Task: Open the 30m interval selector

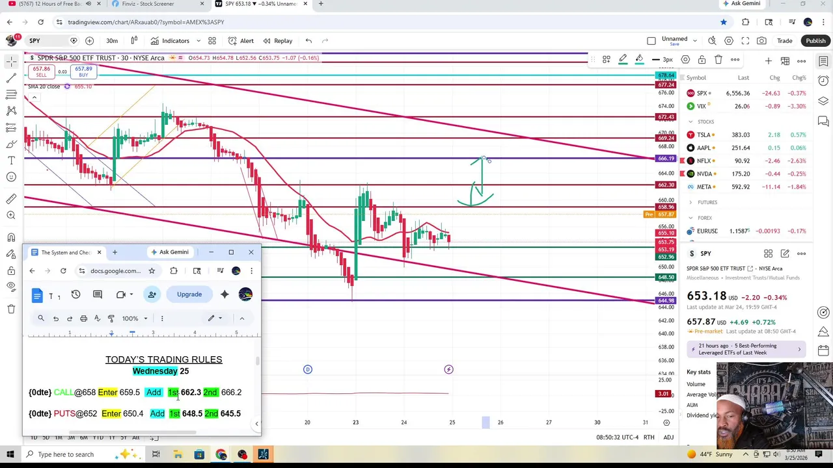Action: [x=112, y=41]
